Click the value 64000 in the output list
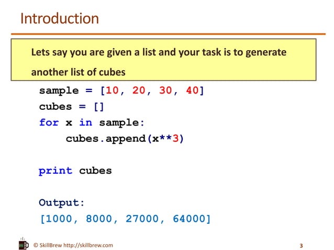The image size is (334, 250). click(x=189, y=219)
